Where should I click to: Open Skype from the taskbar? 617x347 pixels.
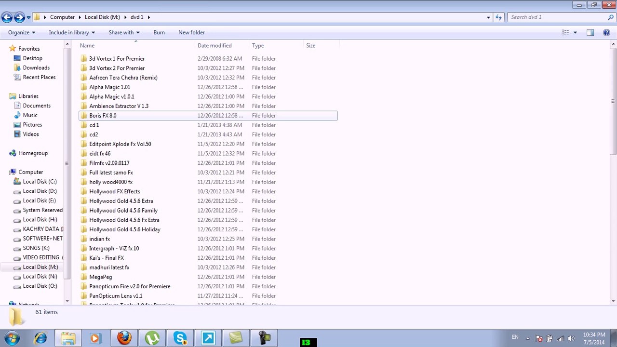pos(180,338)
